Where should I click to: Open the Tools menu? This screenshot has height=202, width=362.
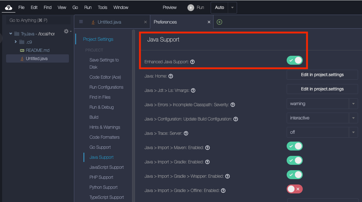(102, 8)
